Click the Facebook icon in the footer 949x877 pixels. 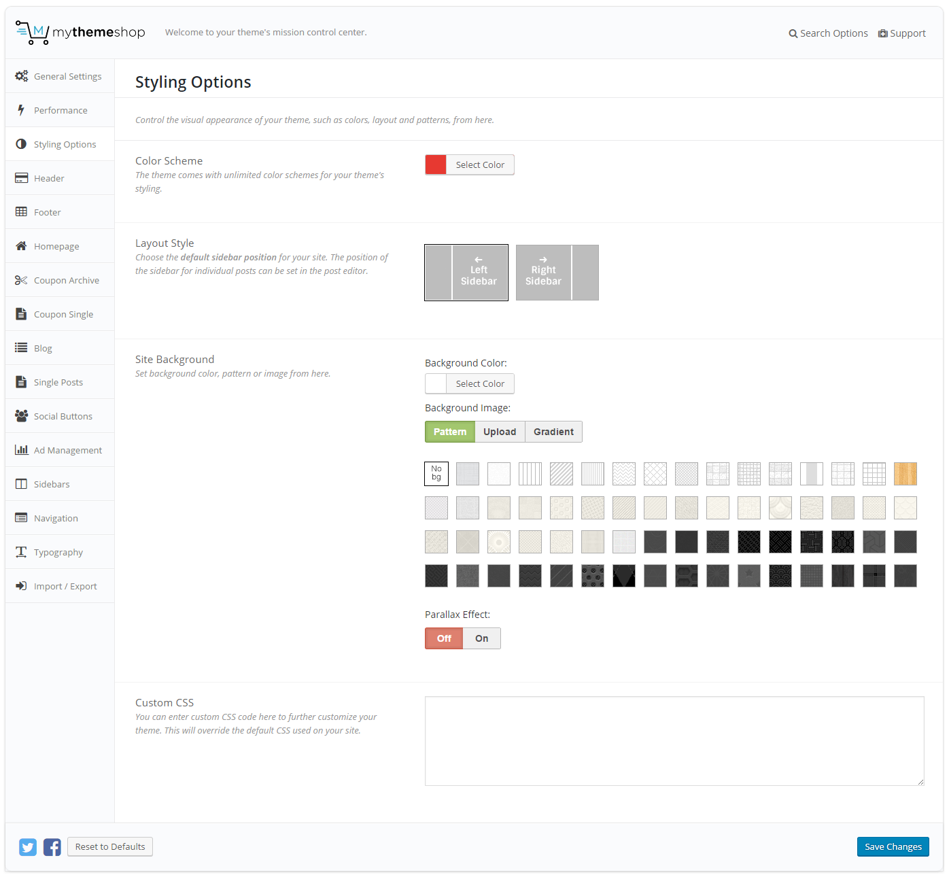[x=52, y=847]
